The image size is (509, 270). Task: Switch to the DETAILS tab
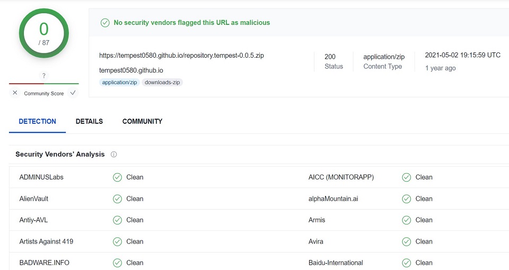89,121
